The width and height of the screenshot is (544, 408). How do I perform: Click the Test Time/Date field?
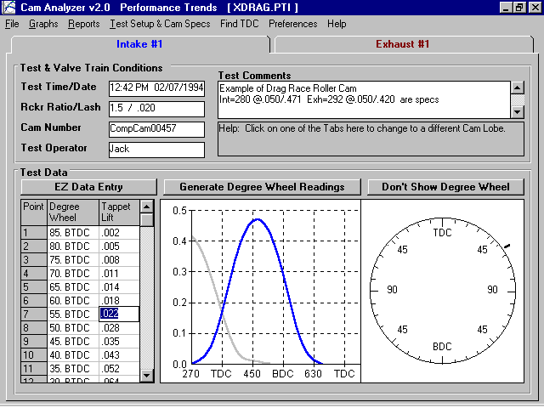(x=156, y=88)
